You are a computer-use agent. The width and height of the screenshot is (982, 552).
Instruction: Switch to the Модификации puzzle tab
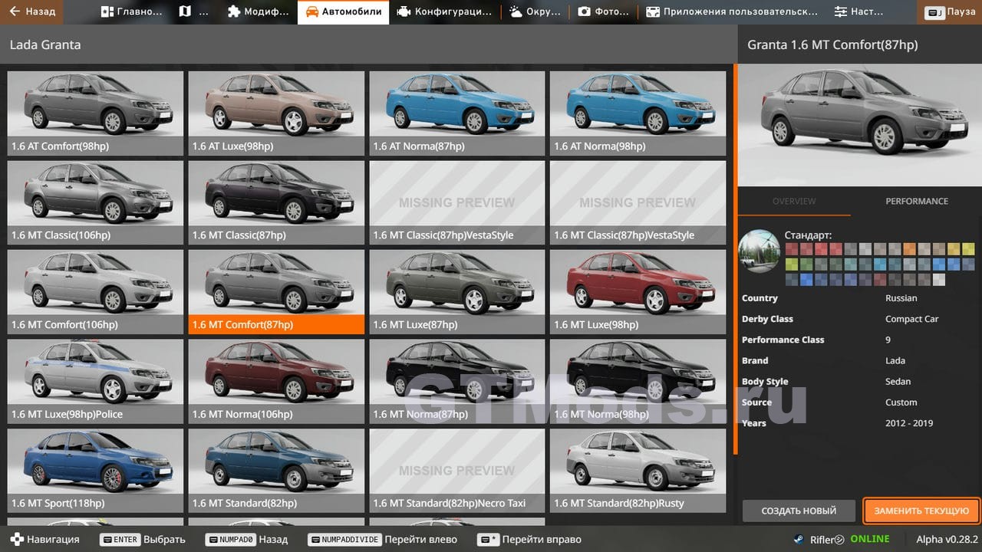[259, 11]
